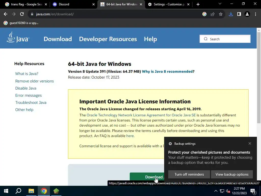Open a new browser tab
261x196 pixels.
pos(198,4)
